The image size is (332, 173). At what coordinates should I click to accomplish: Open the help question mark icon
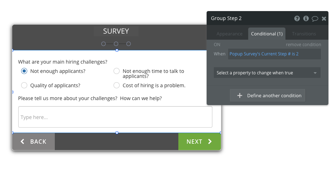297,19
